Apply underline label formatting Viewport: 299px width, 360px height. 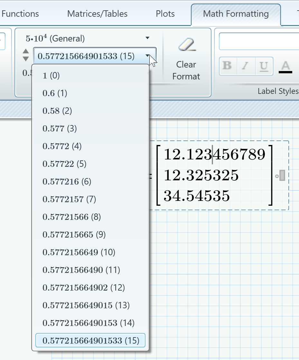(264, 66)
